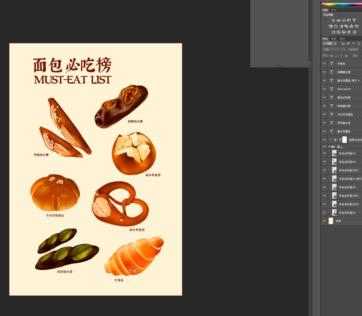Open the 路径 paths tab
This screenshot has width=362, height=316.
coord(342,39)
